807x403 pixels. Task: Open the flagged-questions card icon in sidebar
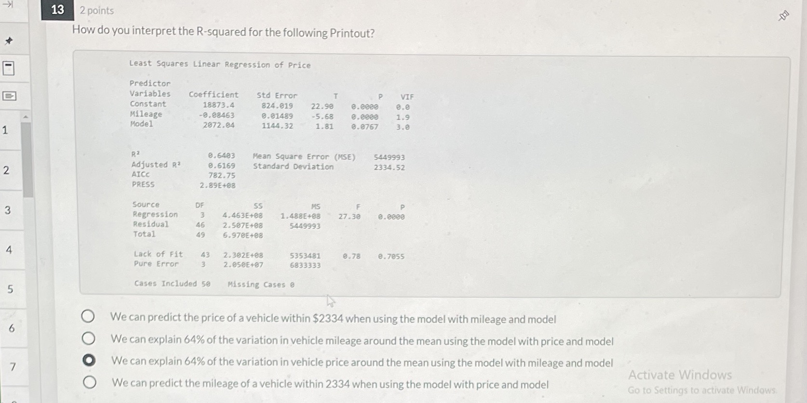(x=8, y=68)
